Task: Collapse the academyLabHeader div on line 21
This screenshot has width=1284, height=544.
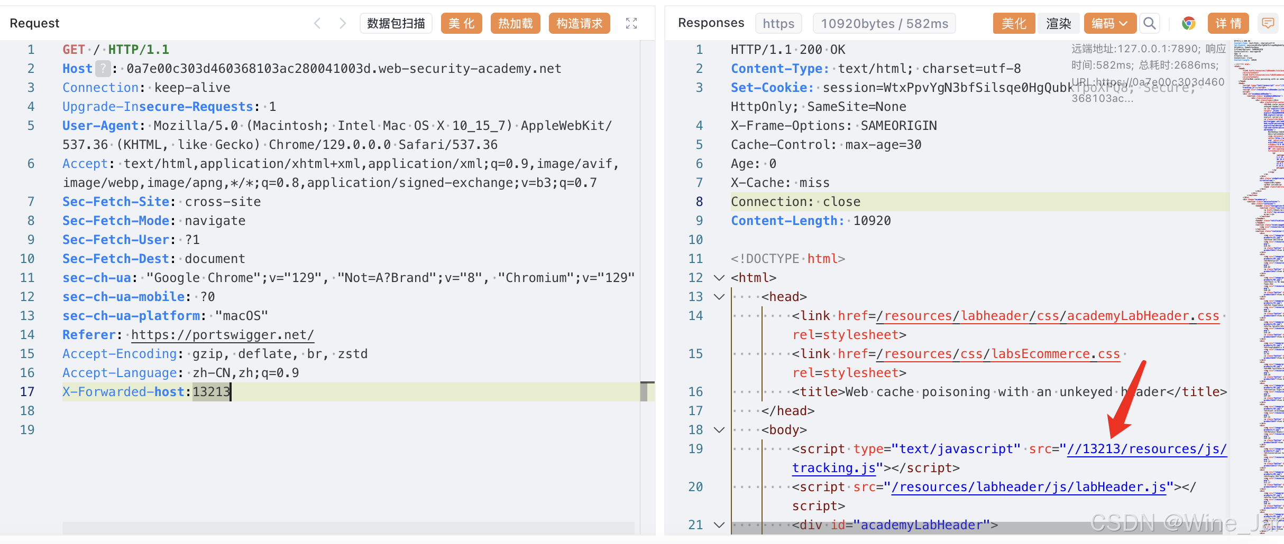Action: [x=719, y=525]
